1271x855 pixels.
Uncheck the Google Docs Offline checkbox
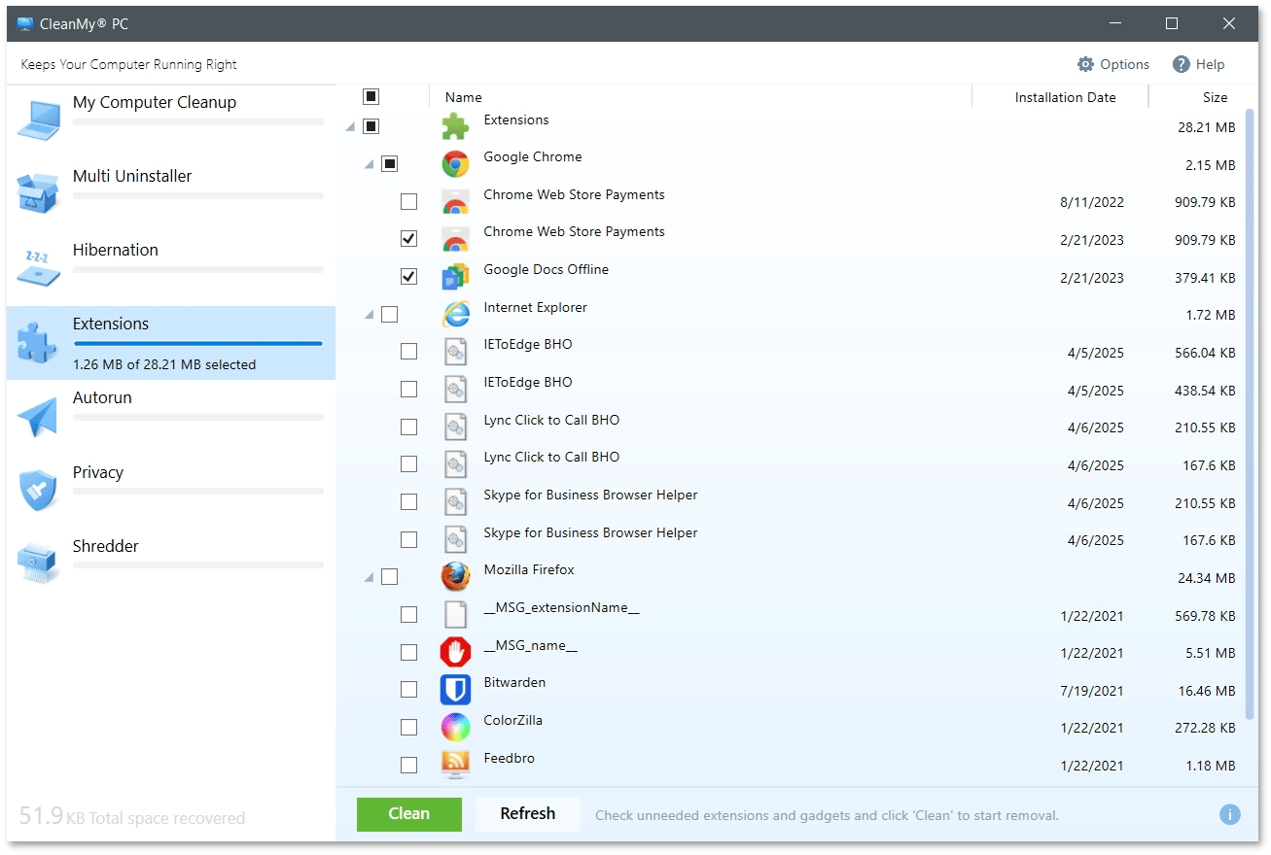coord(408,277)
